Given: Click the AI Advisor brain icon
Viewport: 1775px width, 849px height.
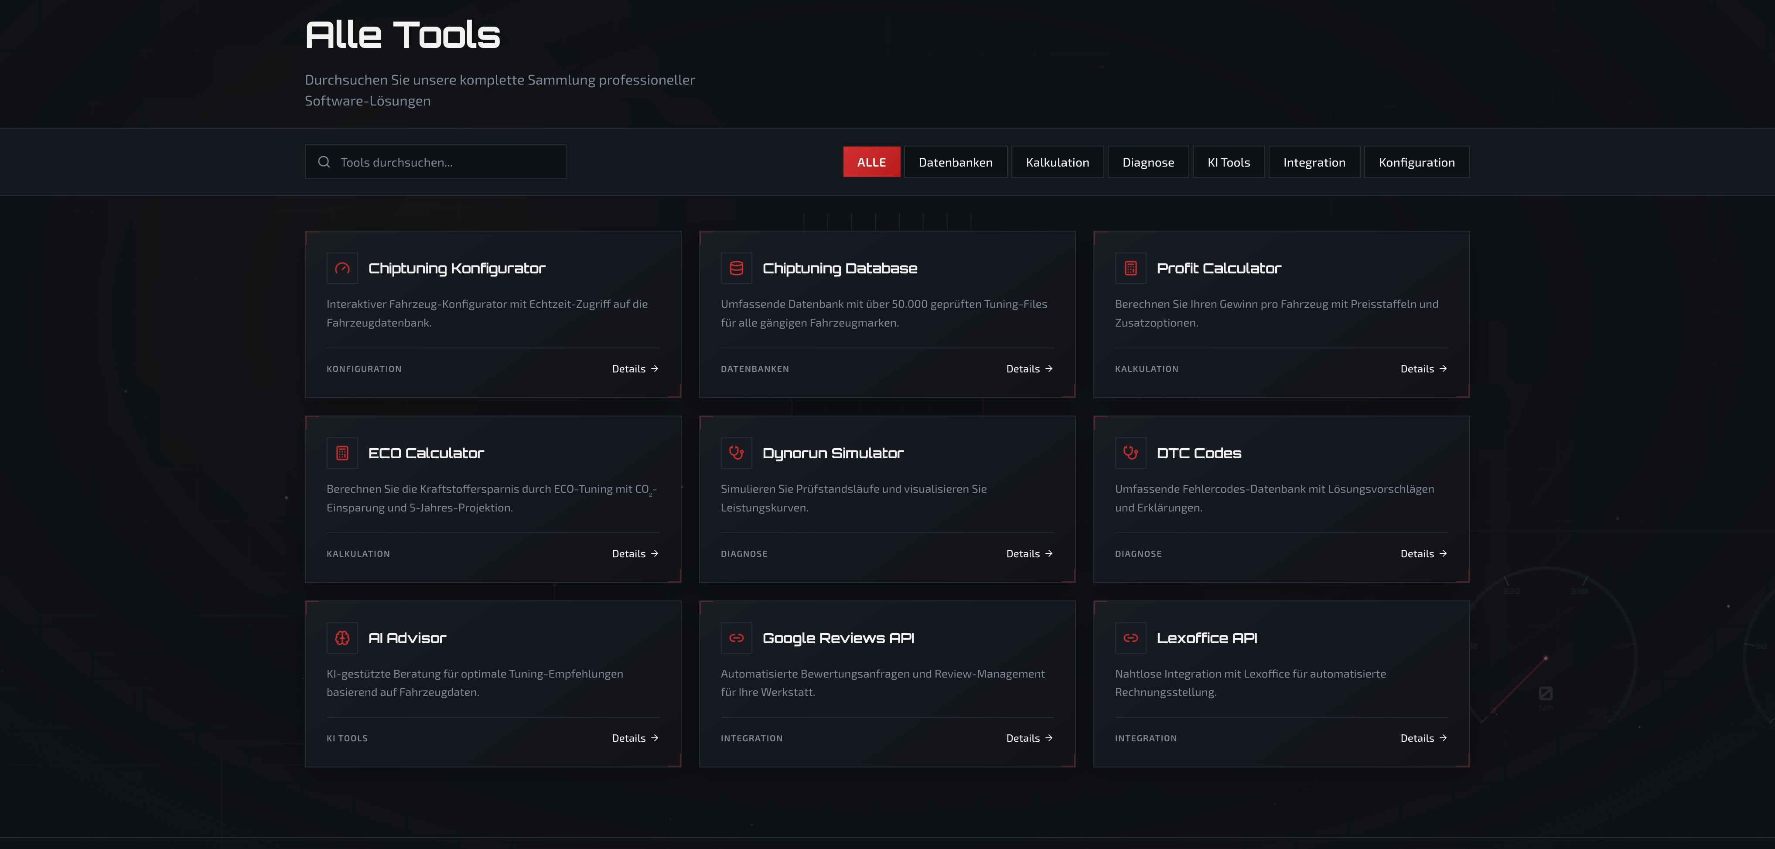Looking at the screenshot, I should [x=342, y=638].
